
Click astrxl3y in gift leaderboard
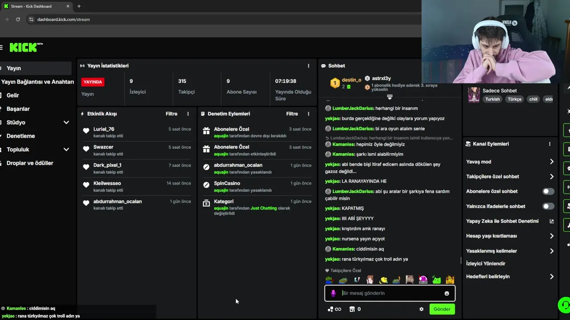[382, 78]
